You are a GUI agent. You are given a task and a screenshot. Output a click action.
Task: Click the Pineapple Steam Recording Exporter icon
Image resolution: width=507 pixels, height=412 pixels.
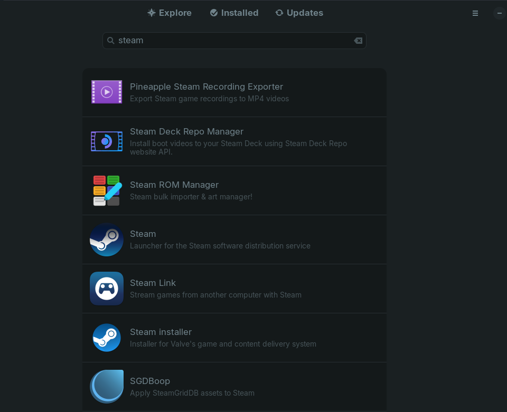tap(107, 92)
